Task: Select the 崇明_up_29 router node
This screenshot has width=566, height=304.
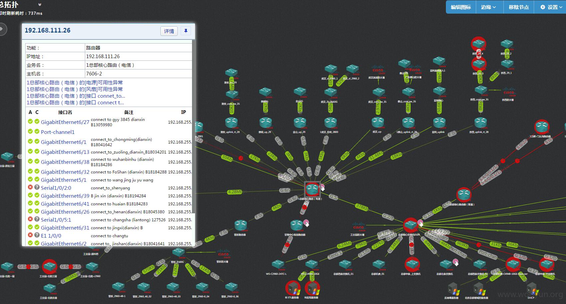Action: coord(266,122)
